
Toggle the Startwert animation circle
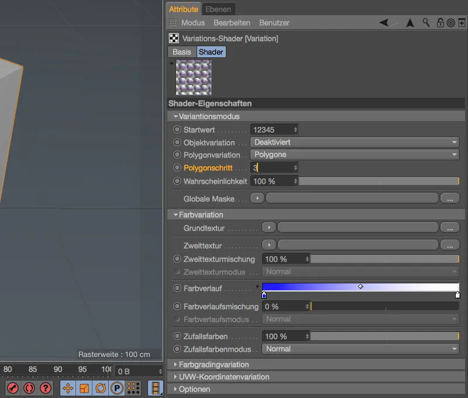pos(177,129)
